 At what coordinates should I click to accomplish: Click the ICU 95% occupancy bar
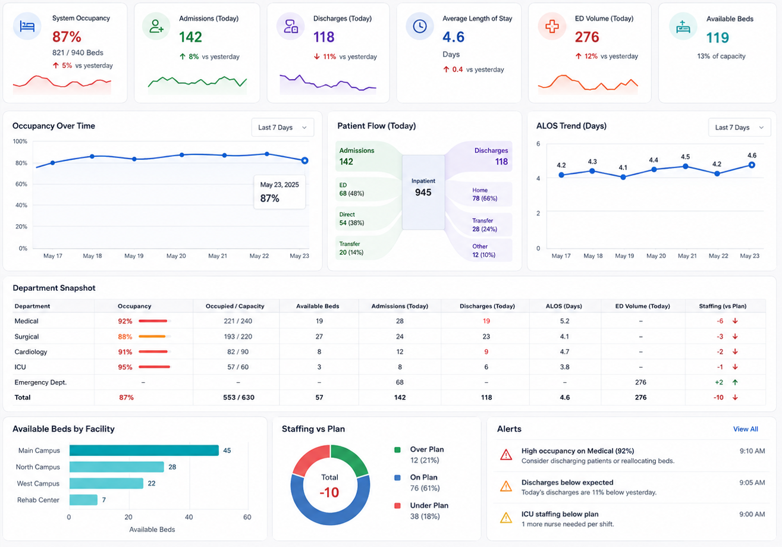click(155, 367)
